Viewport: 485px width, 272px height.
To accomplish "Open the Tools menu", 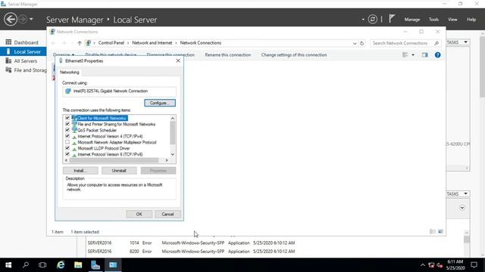I will coord(433,20).
